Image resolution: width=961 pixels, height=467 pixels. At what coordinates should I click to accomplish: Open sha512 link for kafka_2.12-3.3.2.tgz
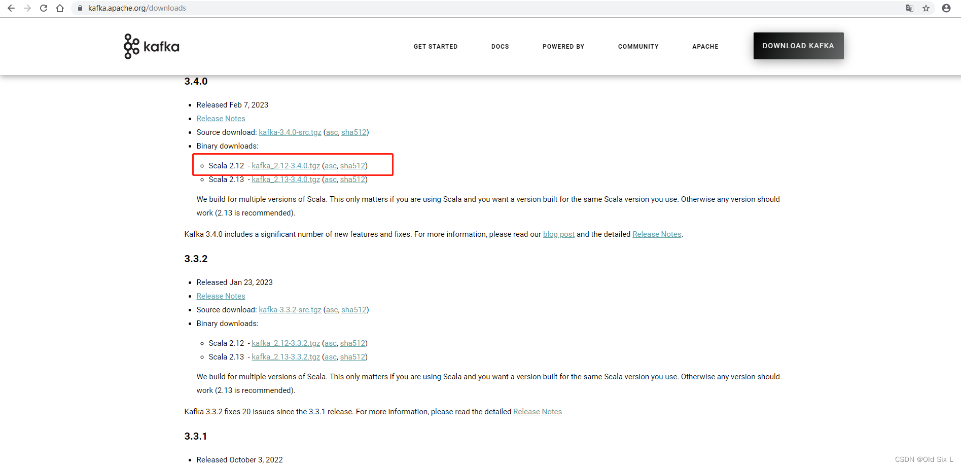(353, 343)
